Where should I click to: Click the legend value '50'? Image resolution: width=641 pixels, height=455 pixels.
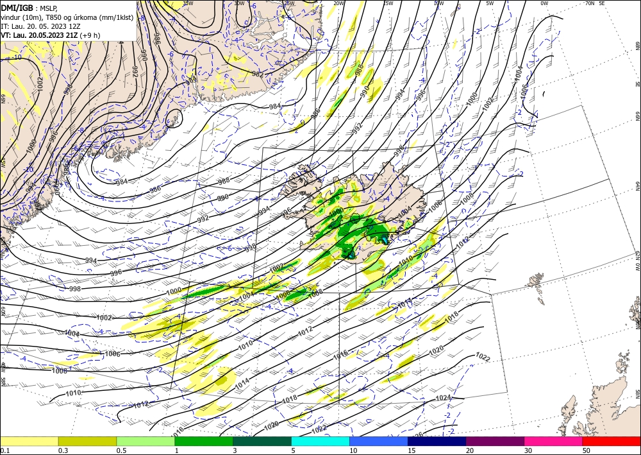[587, 451]
